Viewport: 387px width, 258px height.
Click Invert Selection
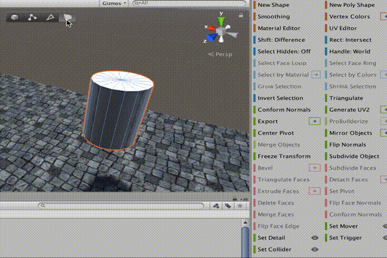(x=280, y=98)
